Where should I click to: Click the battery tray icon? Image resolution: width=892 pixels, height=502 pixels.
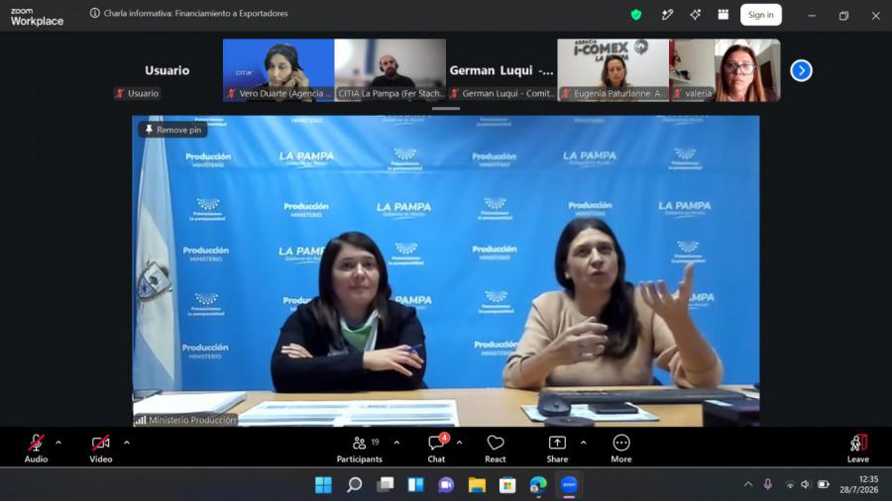pyautogui.click(x=824, y=484)
